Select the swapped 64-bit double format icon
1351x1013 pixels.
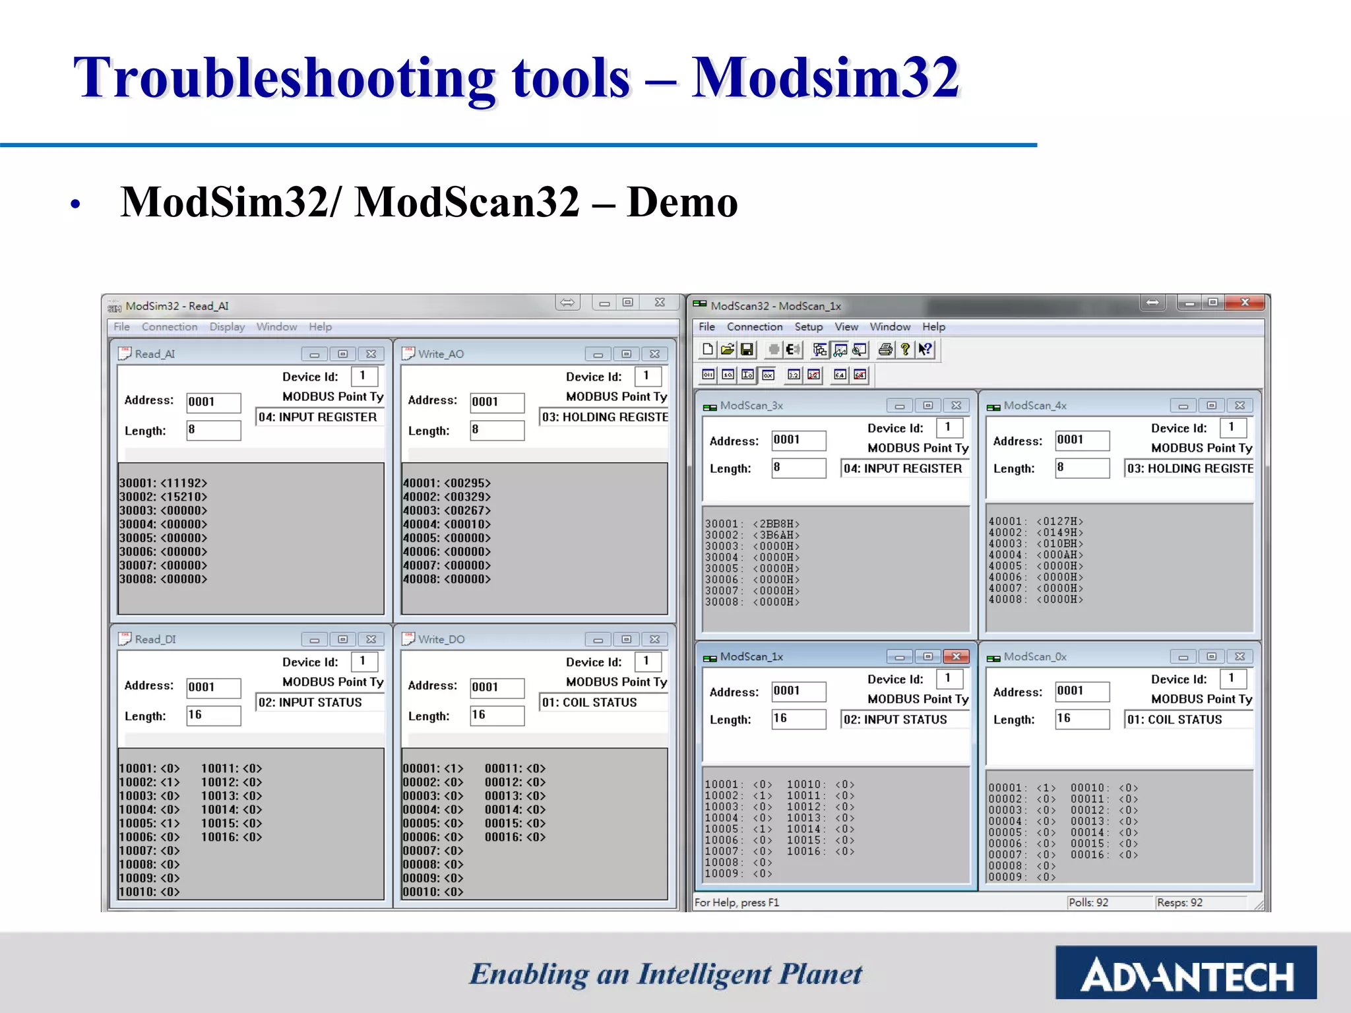coord(860,375)
